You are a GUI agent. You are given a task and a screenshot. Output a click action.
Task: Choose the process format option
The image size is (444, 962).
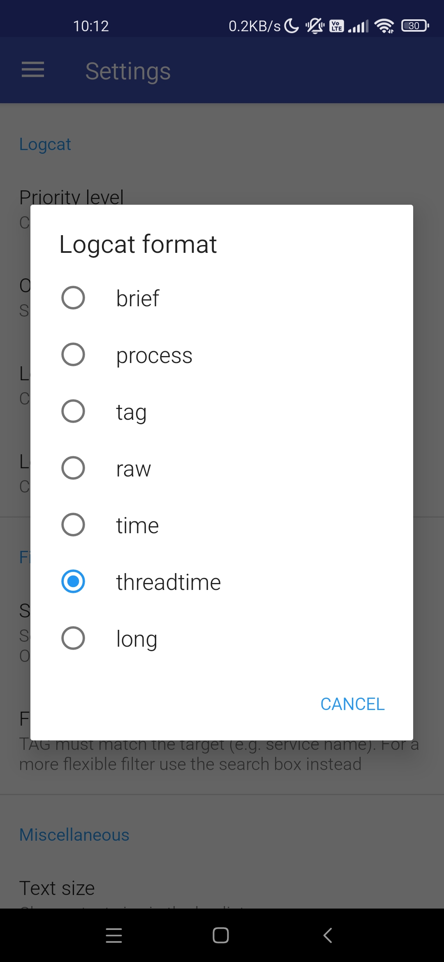(222, 354)
